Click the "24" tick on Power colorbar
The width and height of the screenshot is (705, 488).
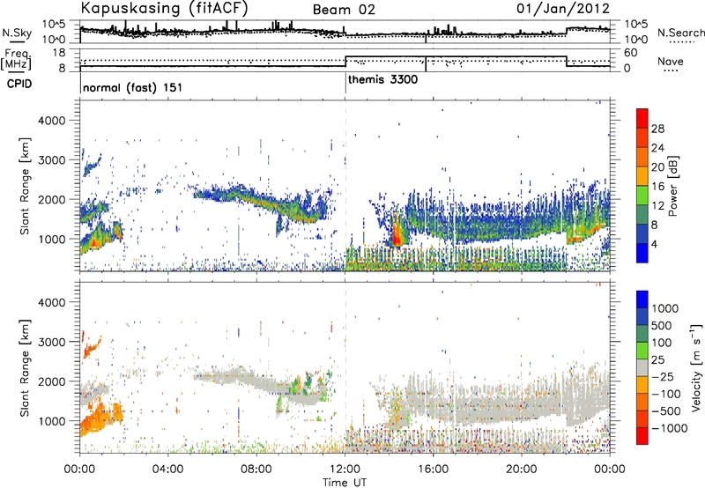[x=657, y=148]
